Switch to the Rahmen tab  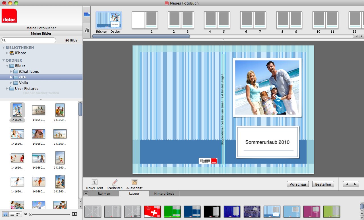[104, 194]
